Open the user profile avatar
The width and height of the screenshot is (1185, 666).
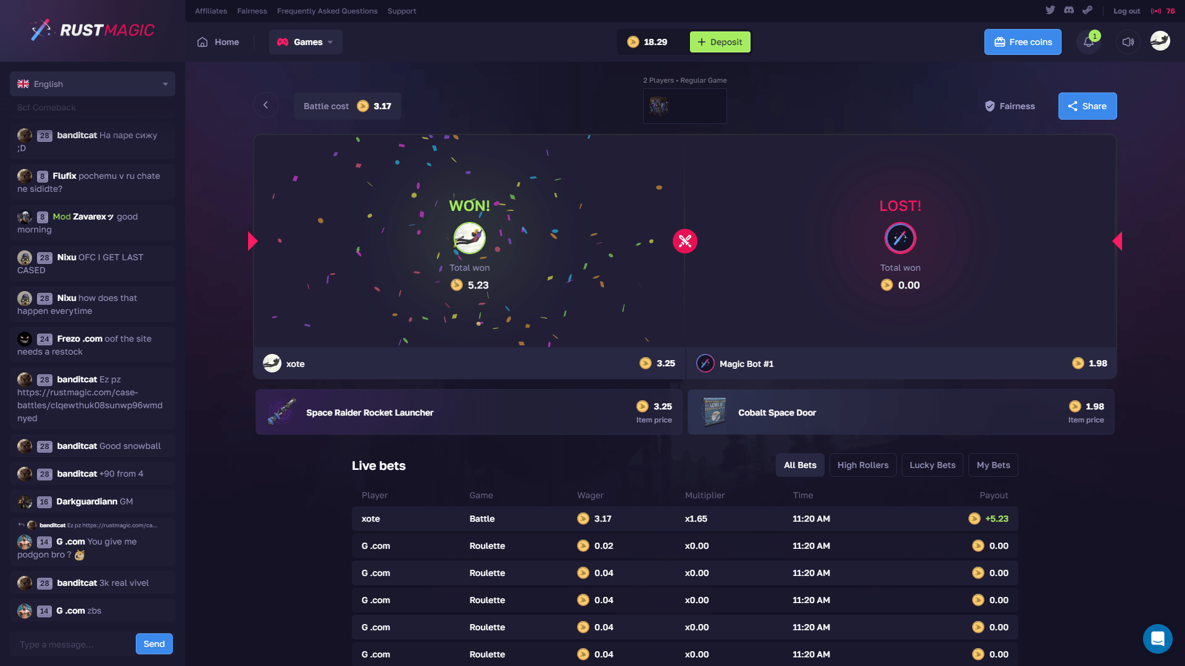point(1160,41)
